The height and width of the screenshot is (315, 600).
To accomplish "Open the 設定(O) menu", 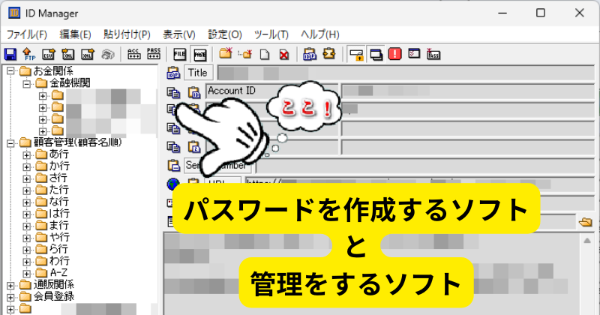I will click(224, 34).
